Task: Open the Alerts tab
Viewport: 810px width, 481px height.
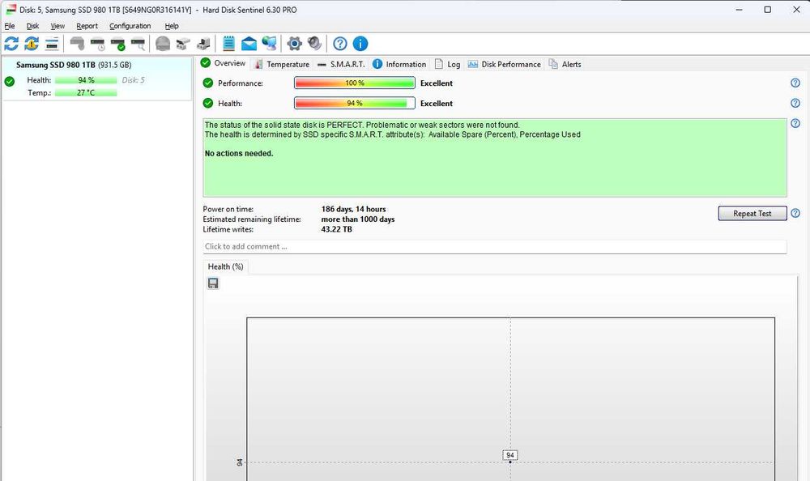Action: [565, 64]
